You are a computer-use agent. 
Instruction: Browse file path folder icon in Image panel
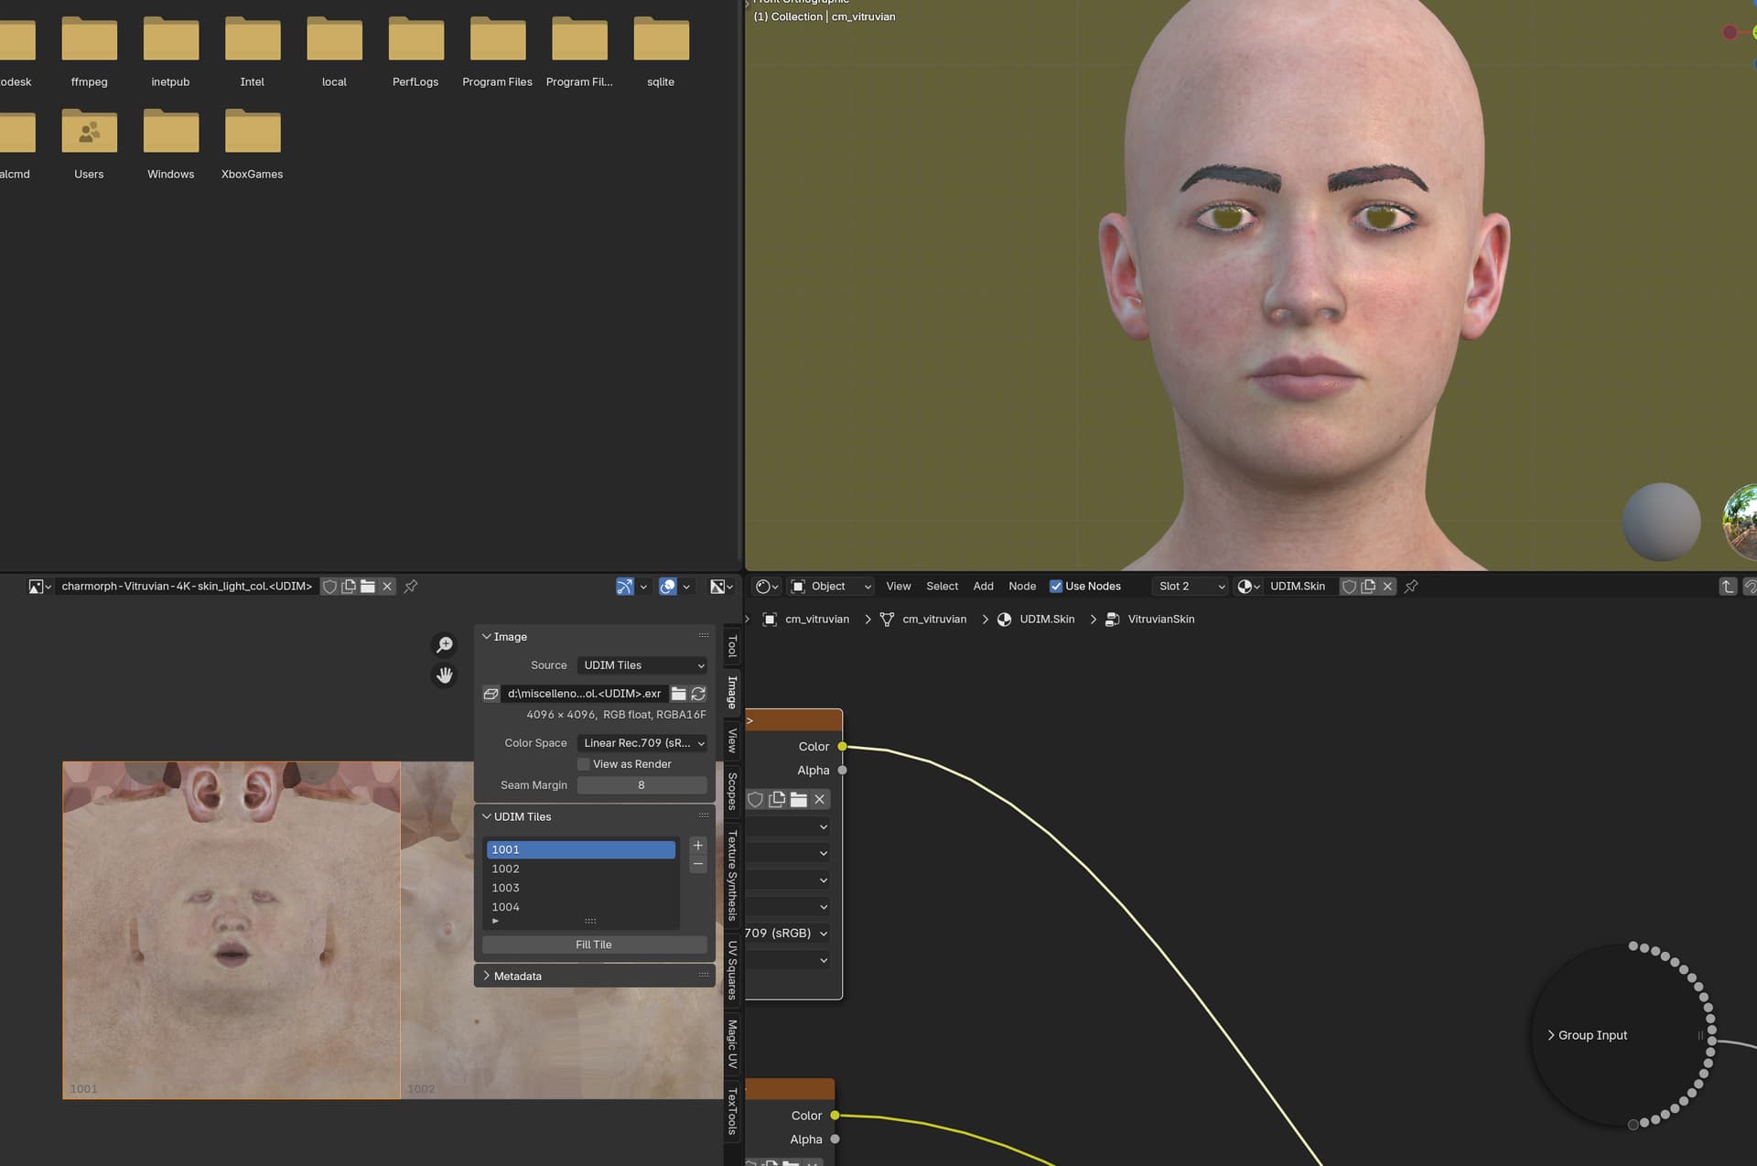679,694
